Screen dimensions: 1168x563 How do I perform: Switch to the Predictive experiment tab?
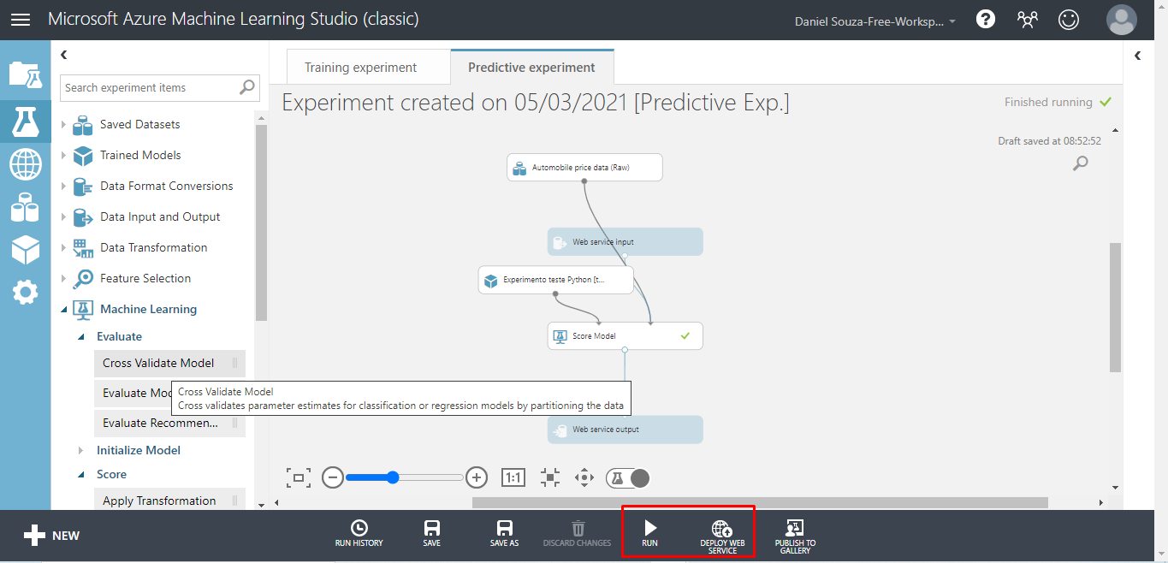531,67
